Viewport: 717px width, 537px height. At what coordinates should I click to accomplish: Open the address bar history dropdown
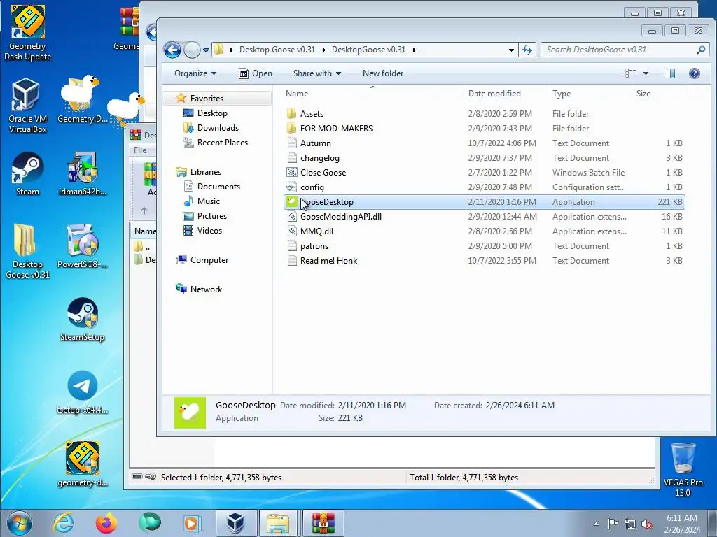coord(511,50)
